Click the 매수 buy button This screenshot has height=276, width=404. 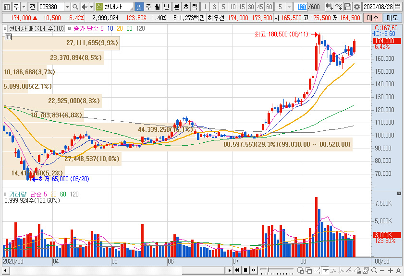tap(373, 18)
